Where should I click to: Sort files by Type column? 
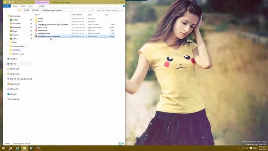(90, 15)
